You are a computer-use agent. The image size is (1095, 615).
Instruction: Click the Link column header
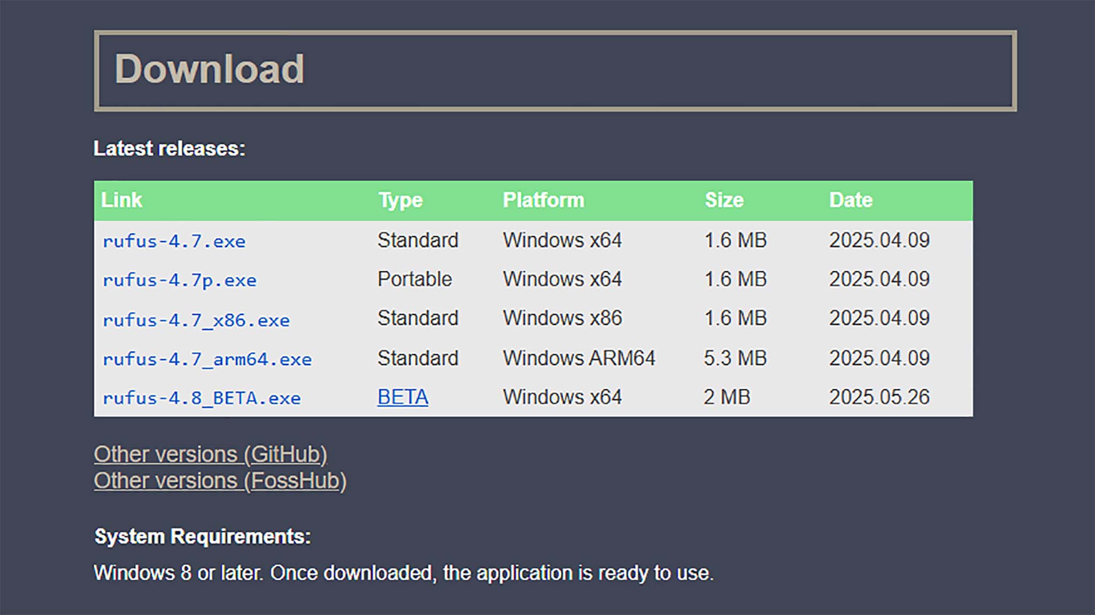pyautogui.click(x=122, y=200)
